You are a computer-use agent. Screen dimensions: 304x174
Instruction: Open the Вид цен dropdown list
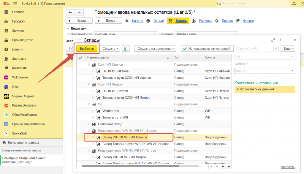pyautogui.click(x=293, y=71)
